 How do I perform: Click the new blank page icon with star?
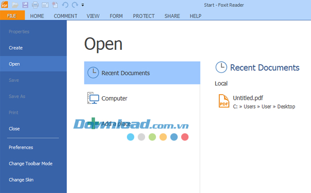tap(55, 5)
